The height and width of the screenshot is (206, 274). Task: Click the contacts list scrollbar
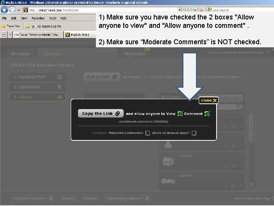point(251,128)
